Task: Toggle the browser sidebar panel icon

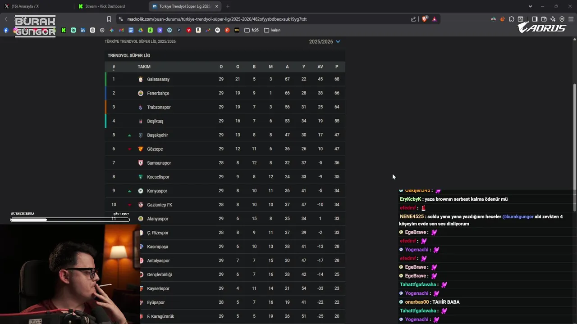Action: click(535, 19)
